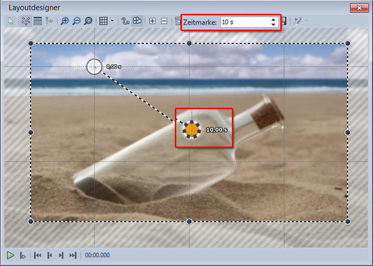
Task: Jump to the last keyframe
Action: pyautogui.click(x=73, y=255)
